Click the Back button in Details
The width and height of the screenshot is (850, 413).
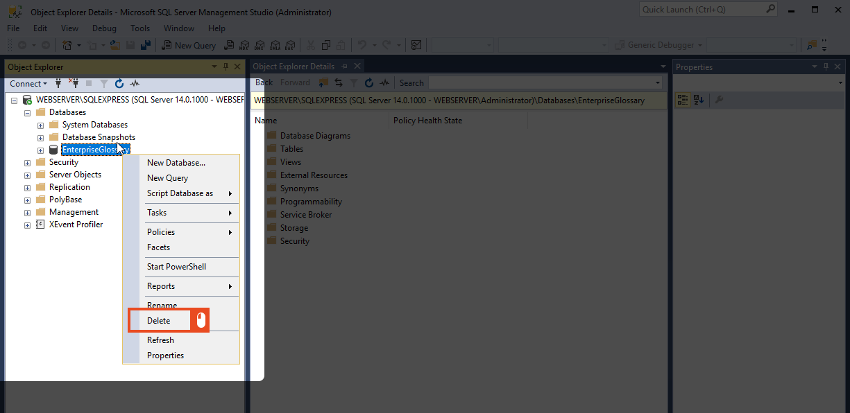264,82
